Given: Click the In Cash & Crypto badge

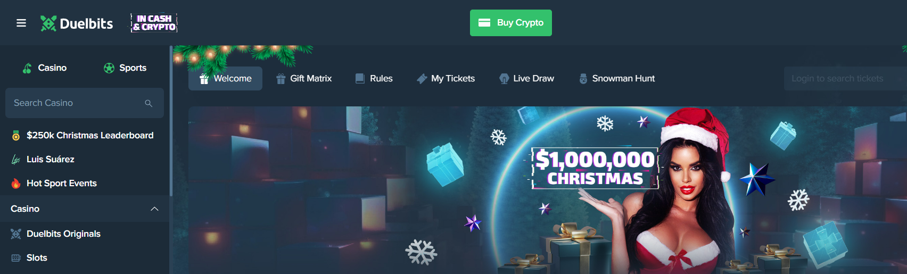Looking at the screenshot, I should point(154,23).
